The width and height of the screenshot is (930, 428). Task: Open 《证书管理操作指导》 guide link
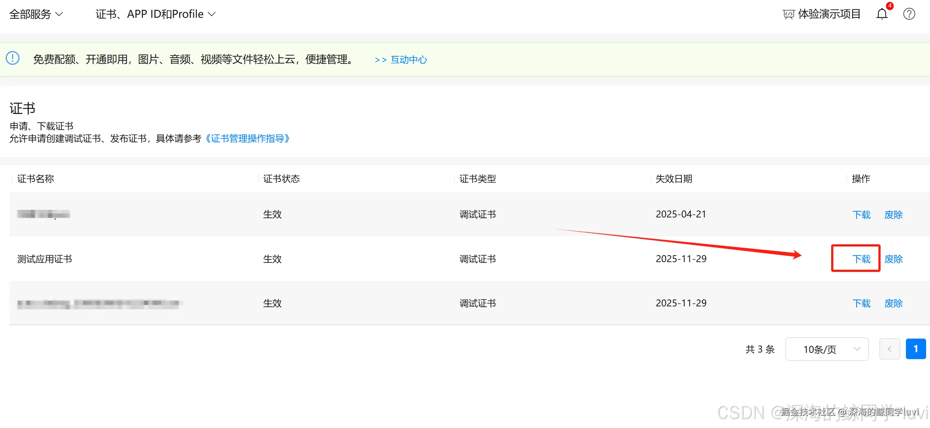click(x=247, y=138)
